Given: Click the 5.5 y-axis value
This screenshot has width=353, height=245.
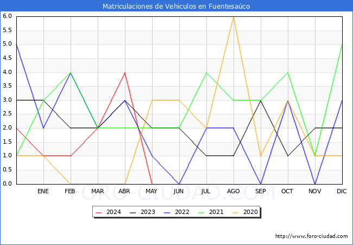Looking at the screenshot, I should click(7, 30).
